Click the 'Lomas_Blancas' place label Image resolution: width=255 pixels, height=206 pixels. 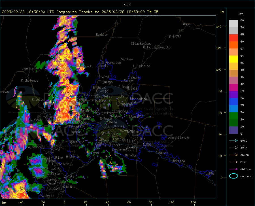178,137
